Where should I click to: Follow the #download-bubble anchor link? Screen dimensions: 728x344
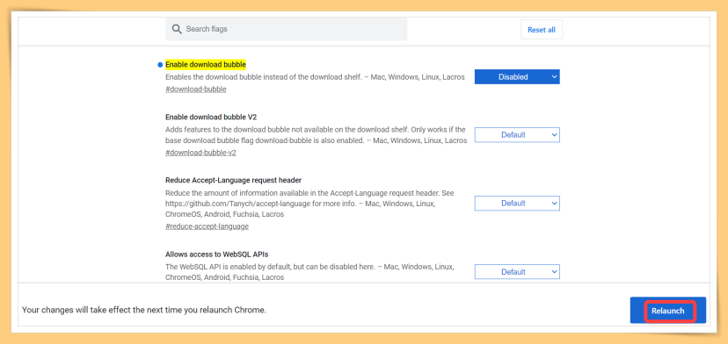[195, 89]
